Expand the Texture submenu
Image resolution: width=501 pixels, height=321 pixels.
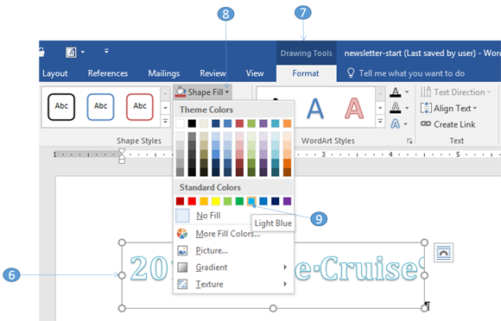[x=285, y=284]
